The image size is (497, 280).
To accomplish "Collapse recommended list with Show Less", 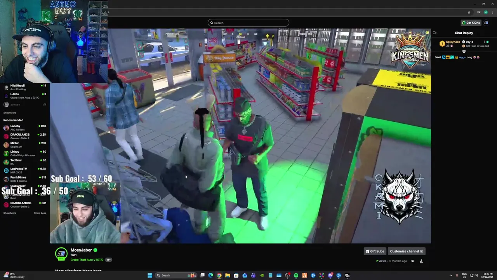I will [x=40, y=213].
